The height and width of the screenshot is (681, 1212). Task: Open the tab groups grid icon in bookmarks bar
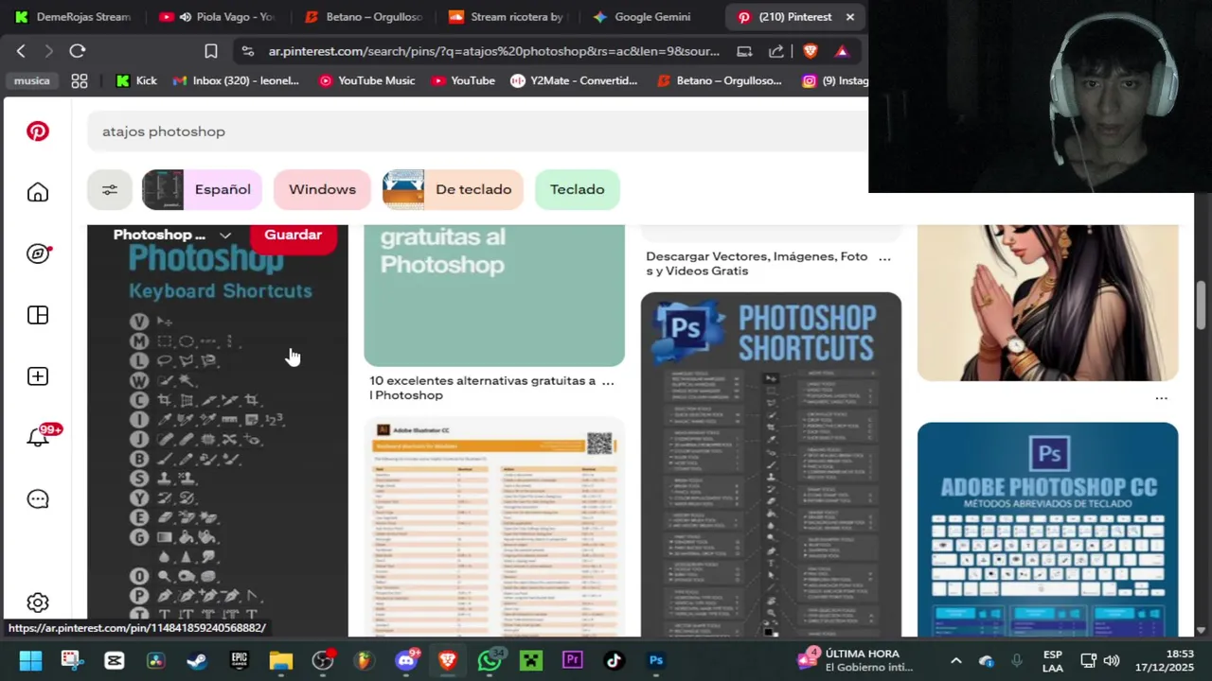pos(80,80)
